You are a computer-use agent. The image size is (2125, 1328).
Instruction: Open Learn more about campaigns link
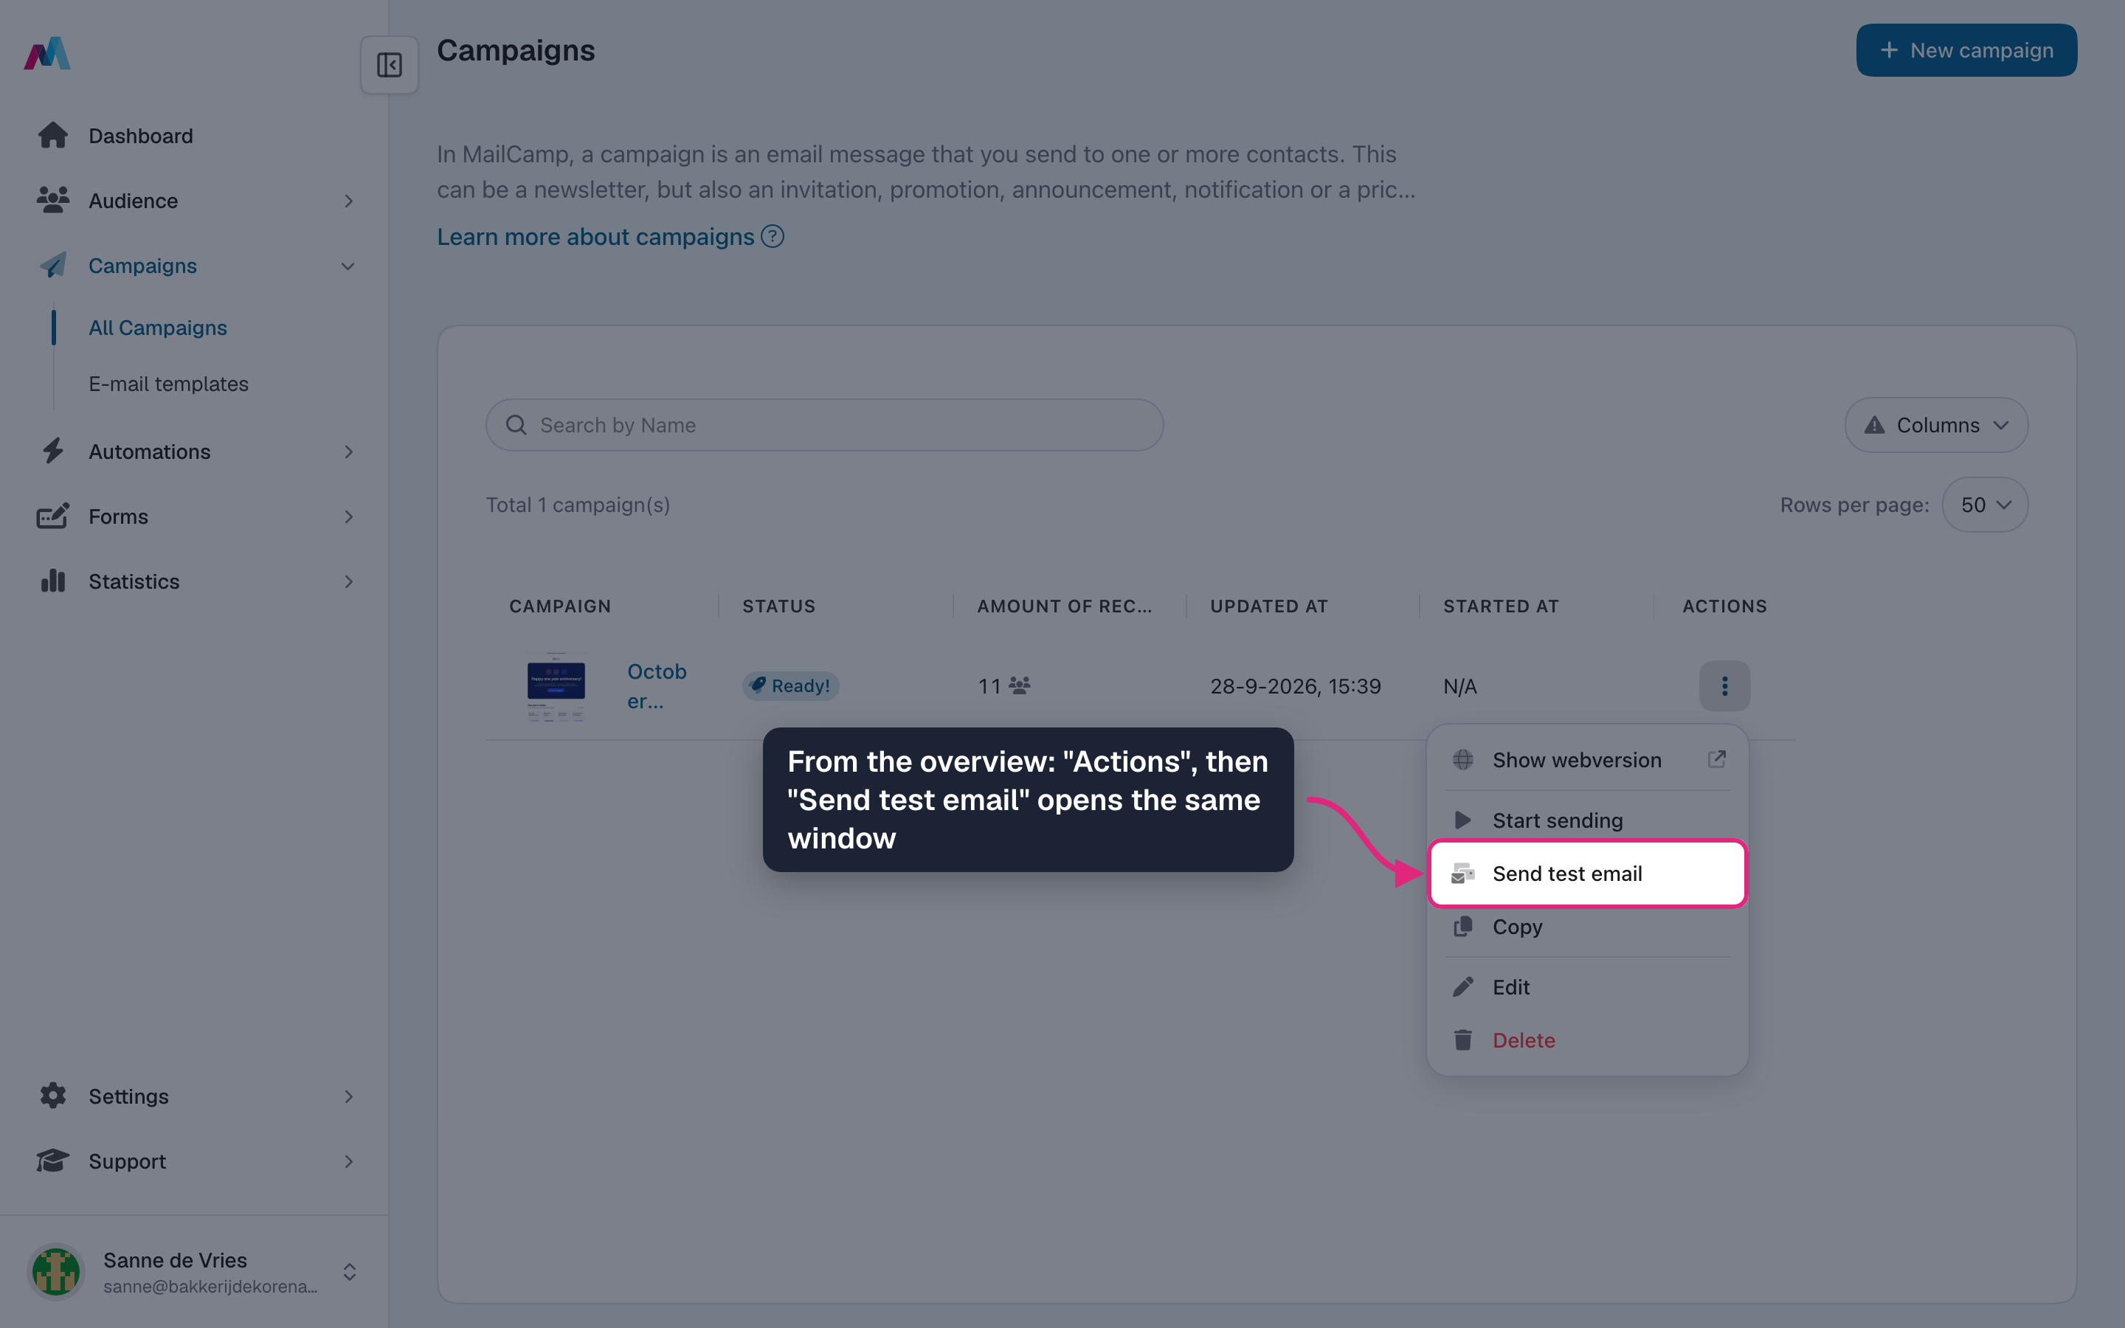pyautogui.click(x=610, y=236)
